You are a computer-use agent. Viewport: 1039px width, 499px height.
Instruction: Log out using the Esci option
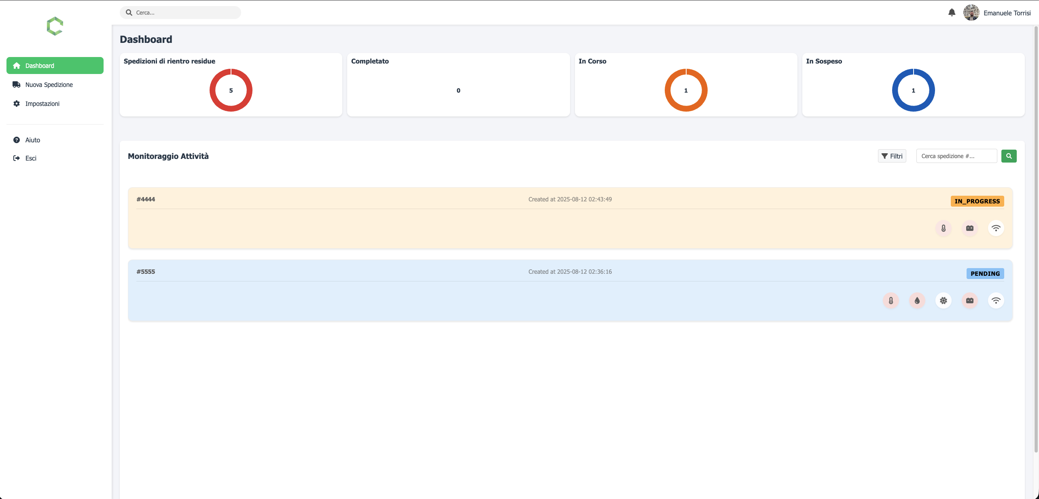(30, 158)
